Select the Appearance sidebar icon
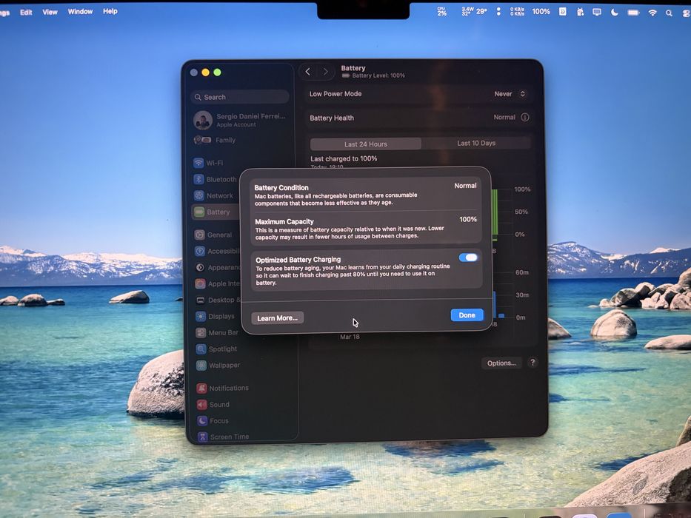 (200, 267)
